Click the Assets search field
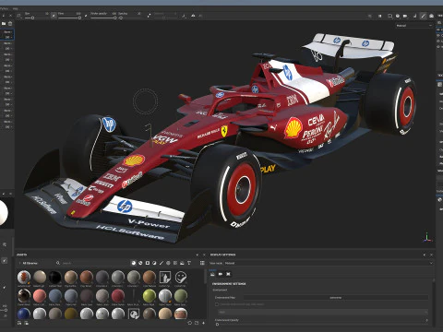This screenshot has height=332, width=443. coord(92,263)
